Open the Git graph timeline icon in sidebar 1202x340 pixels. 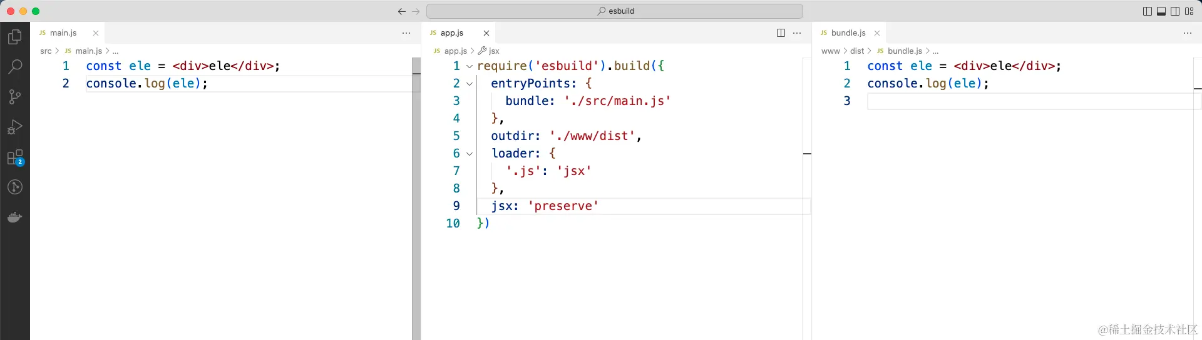[15, 187]
